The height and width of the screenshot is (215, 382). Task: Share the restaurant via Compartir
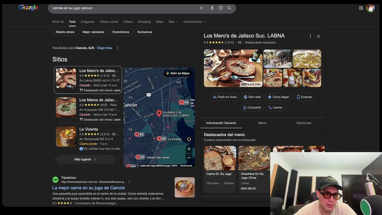[252, 107]
